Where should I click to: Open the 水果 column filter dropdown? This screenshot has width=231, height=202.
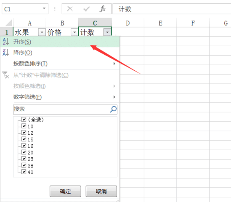click(x=42, y=32)
